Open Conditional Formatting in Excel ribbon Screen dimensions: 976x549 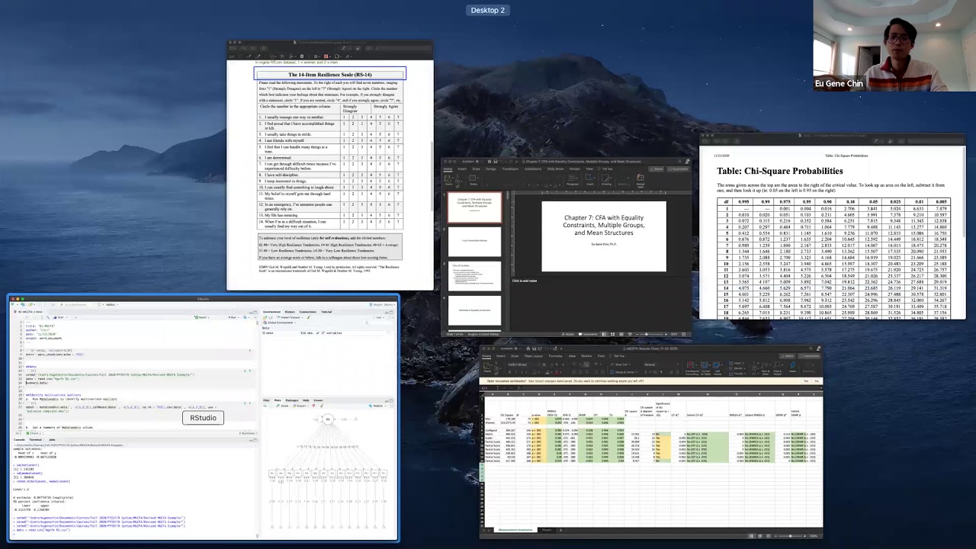click(692, 368)
